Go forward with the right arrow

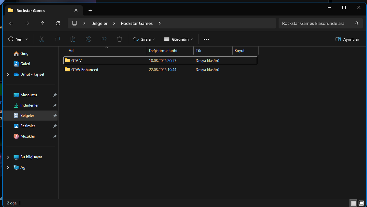coord(27,23)
